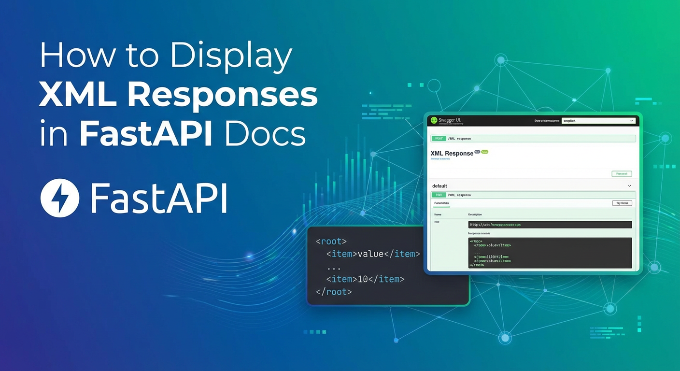Collapse the default section chevron
680x371 pixels.
coord(629,186)
